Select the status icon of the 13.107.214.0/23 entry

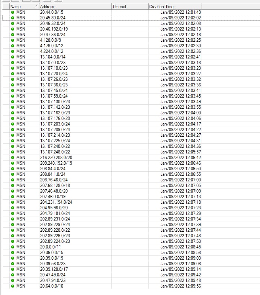tap(13, 135)
